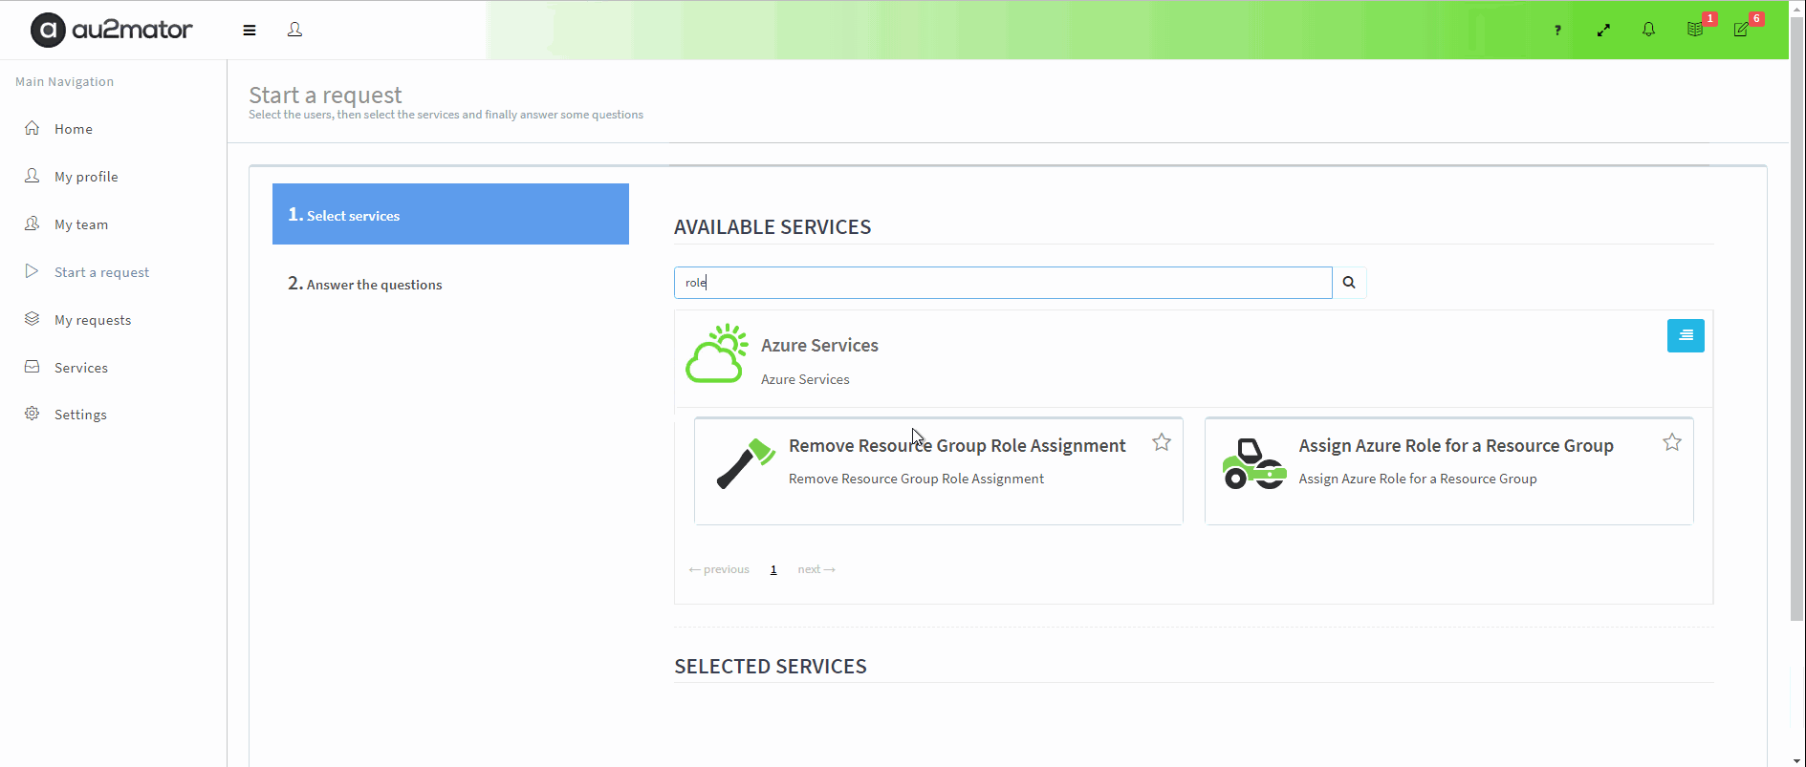The image size is (1806, 767).
Task: Click the services search input field
Action: point(1002,283)
